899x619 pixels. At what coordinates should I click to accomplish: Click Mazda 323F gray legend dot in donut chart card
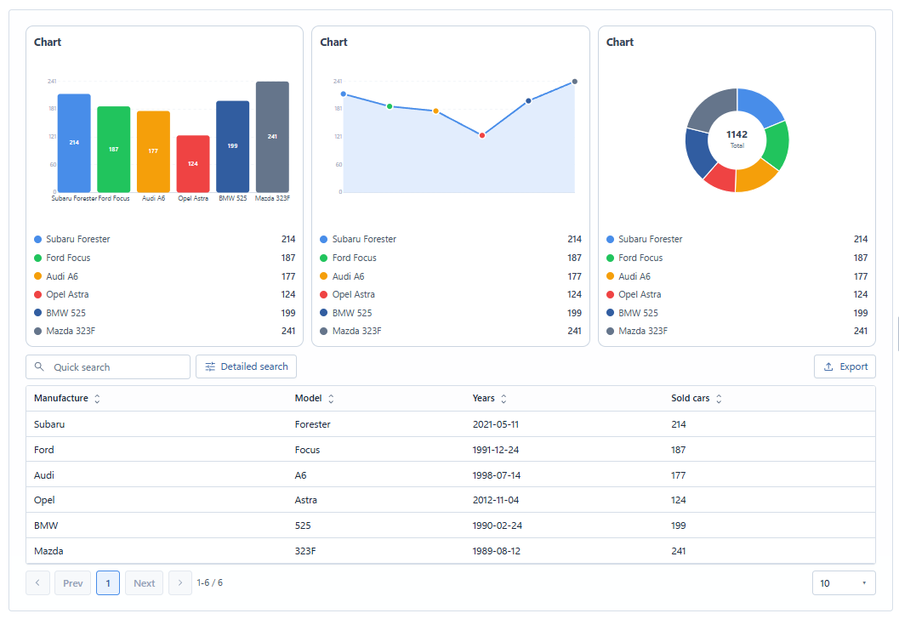[x=610, y=332]
